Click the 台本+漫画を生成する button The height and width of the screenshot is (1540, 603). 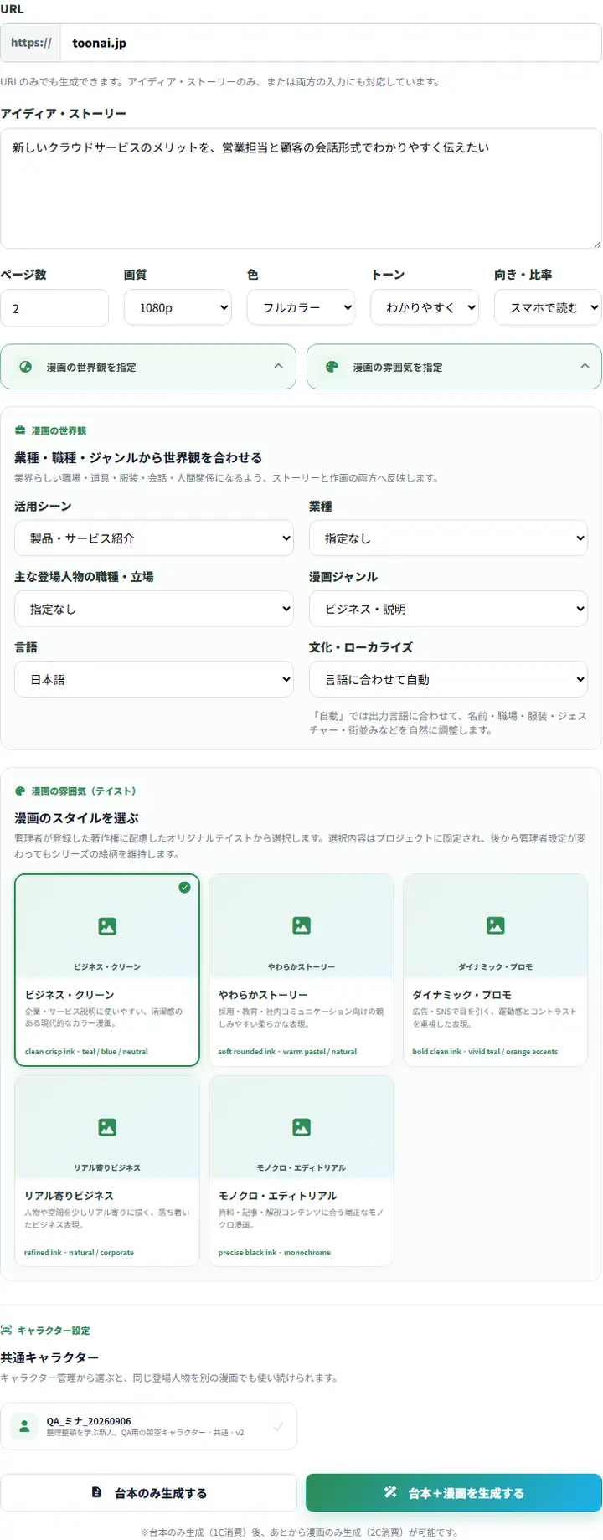tap(454, 1492)
